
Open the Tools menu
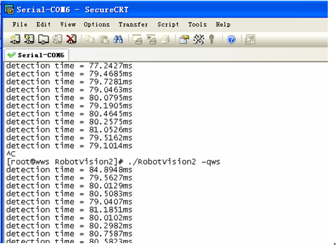point(197,25)
